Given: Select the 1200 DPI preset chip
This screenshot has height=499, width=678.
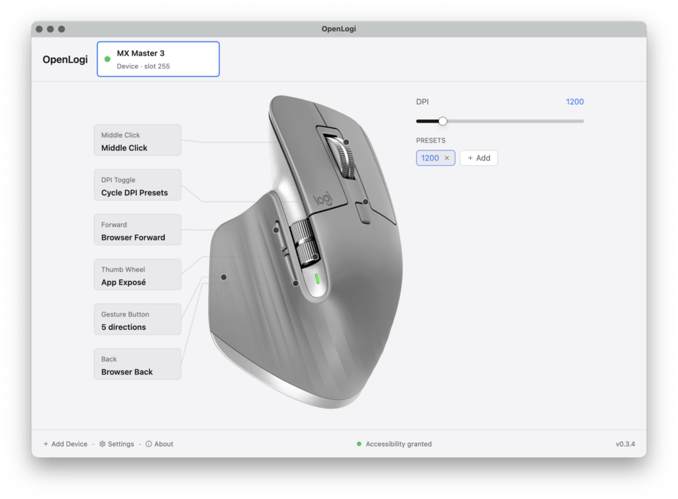Looking at the screenshot, I should point(430,158).
